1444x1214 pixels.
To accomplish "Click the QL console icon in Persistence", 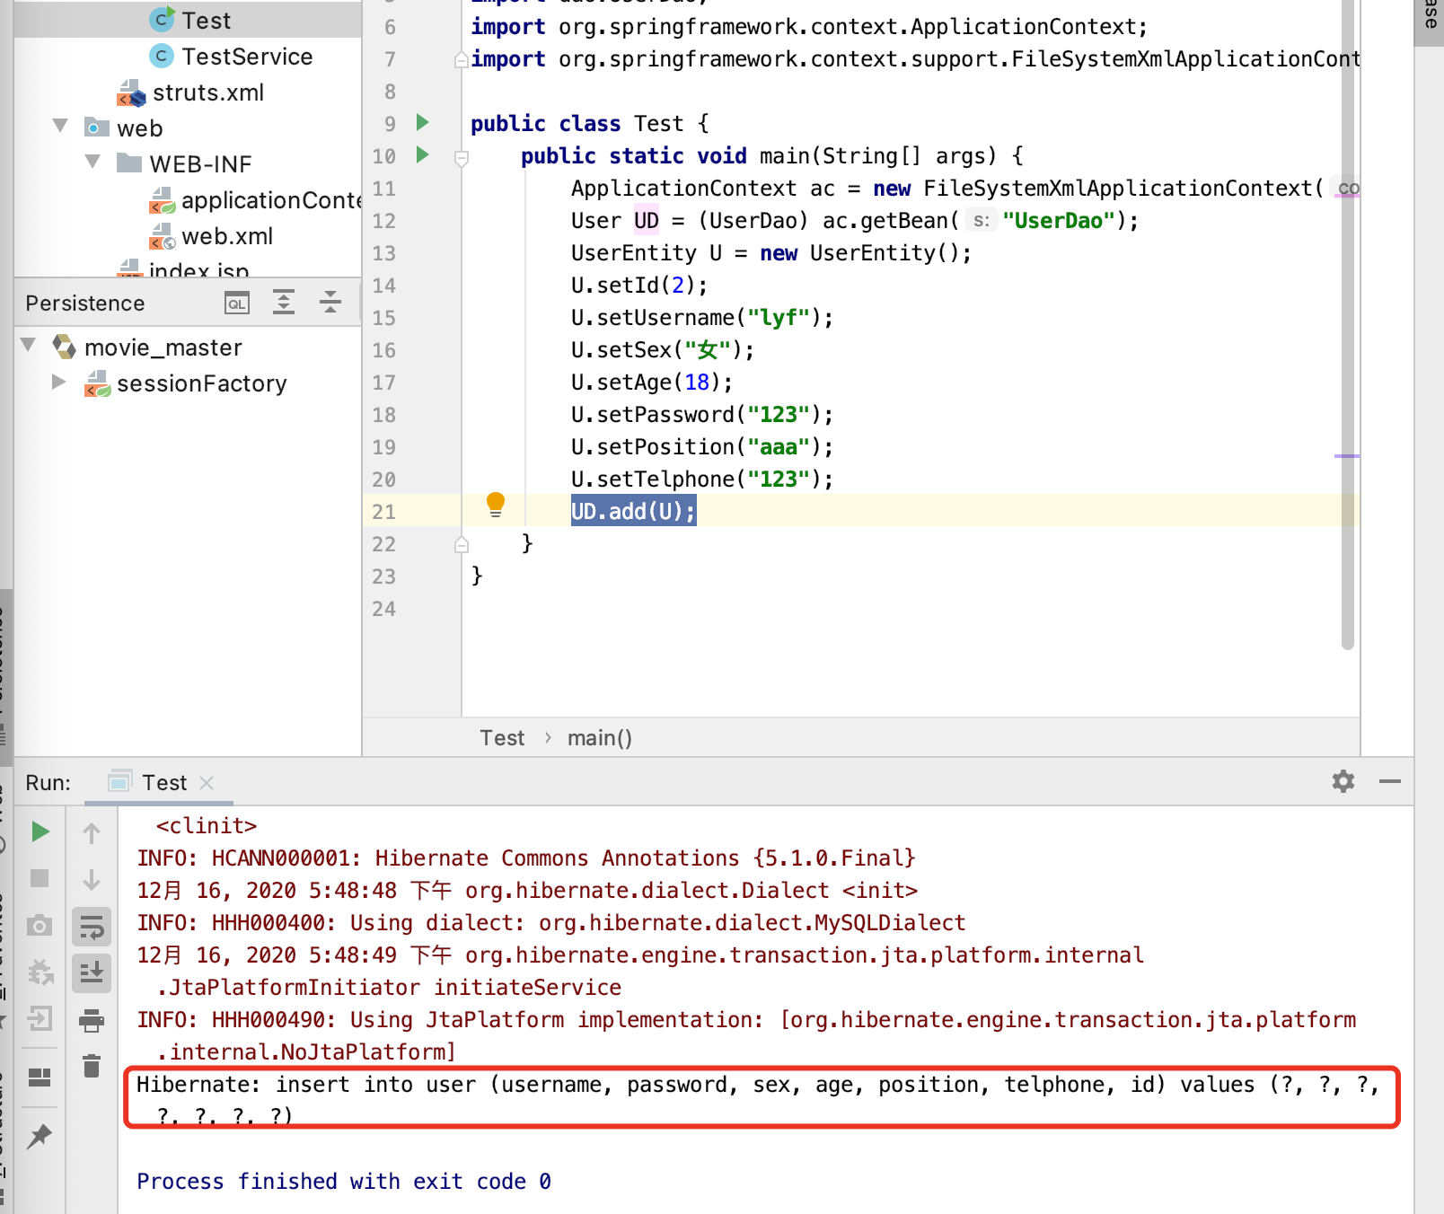I will [x=237, y=303].
